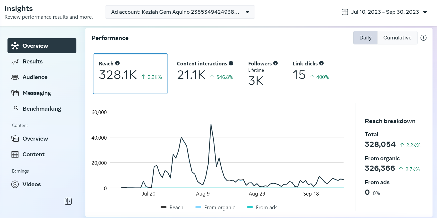Click the Aug 9 peak on chart
Viewport: 437px width, 218px height.
(211, 124)
